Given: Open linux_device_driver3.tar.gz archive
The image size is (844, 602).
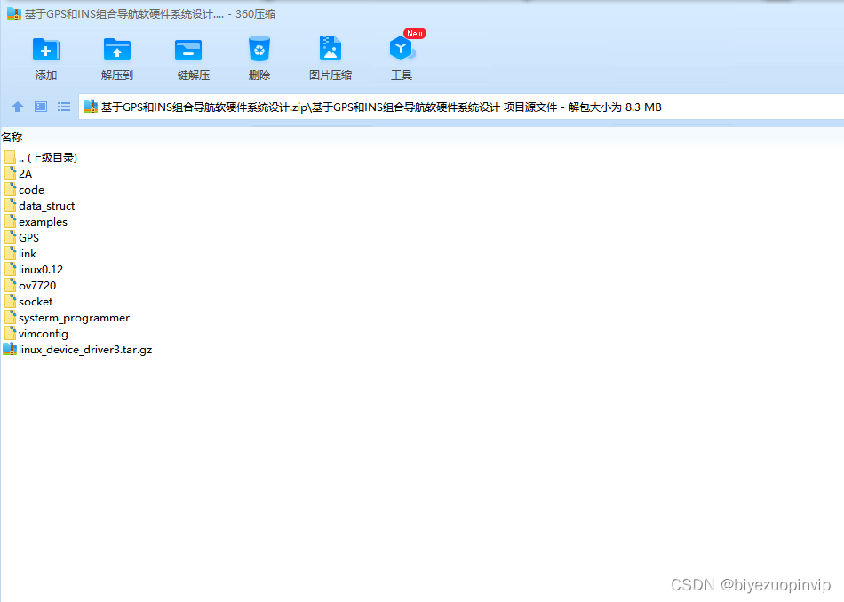Looking at the screenshot, I should click(x=84, y=349).
